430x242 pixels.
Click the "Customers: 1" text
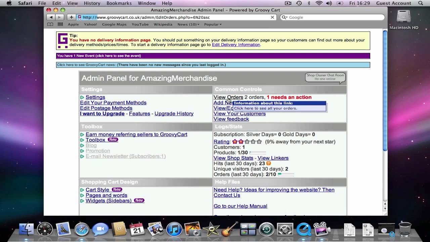pyautogui.click(x=229, y=147)
